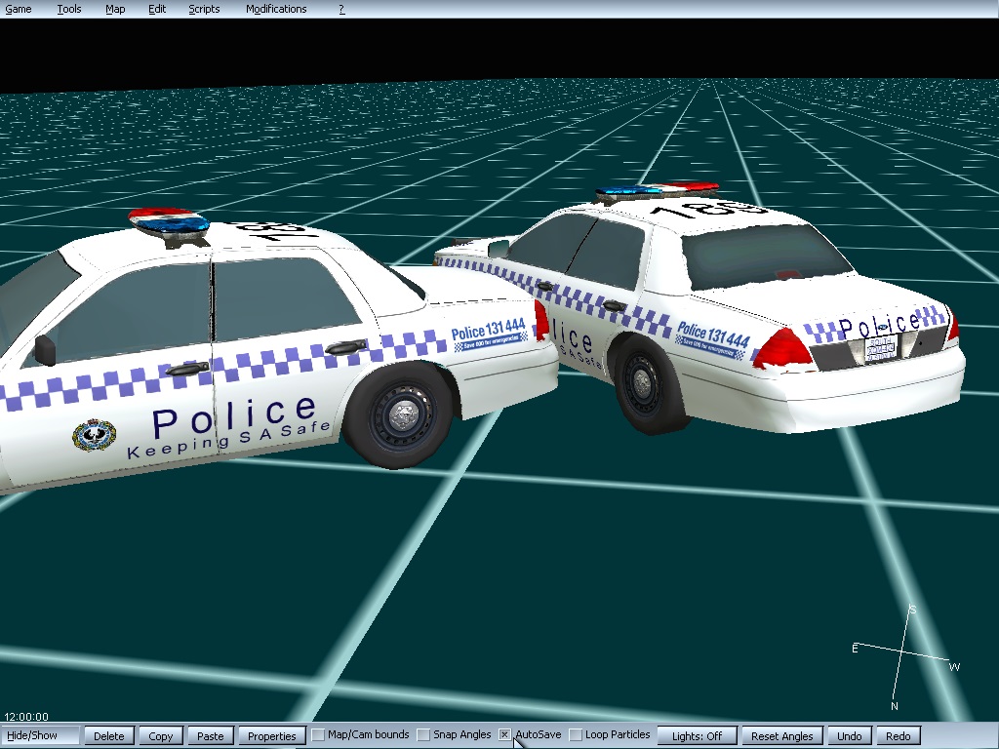Open the Game menu

pos(19,9)
